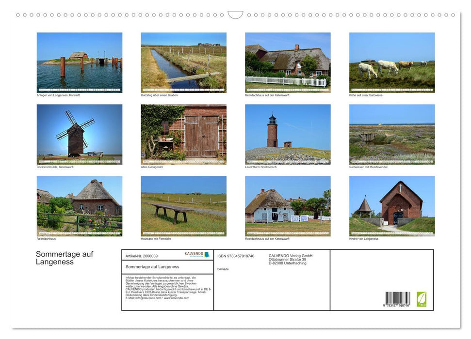471x339 pixels.
Task: Click the CALVENDO Verlag GmbH address
Action: coord(291,259)
